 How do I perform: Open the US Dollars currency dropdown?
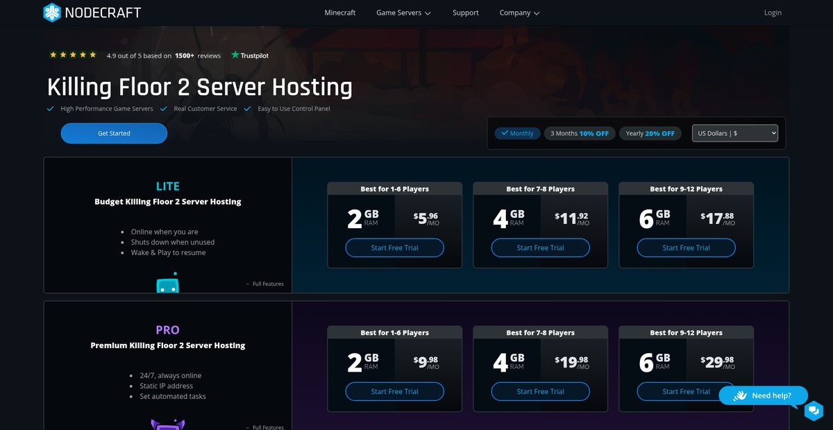[734, 133]
